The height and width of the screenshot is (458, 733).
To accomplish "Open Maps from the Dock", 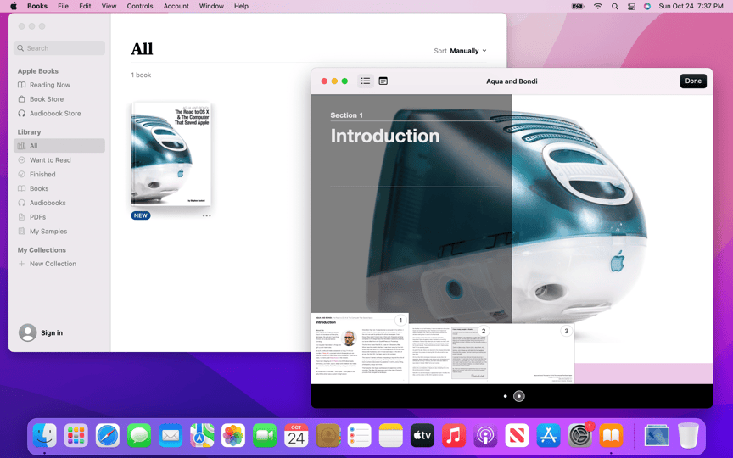I will tap(202, 436).
